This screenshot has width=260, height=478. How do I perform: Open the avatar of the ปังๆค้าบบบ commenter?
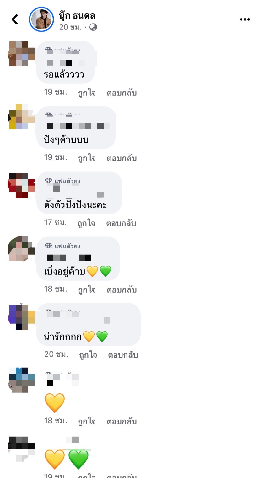point(21,117)
